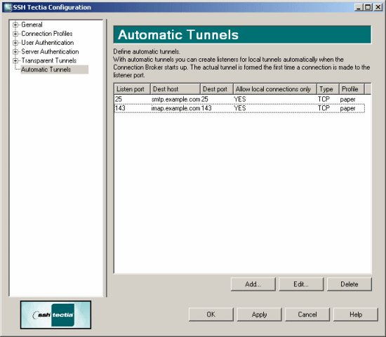The width and height of the screenshot is (386, 337).
Task: Select Automatic Tunnels in the tree
Action: [55, 70]
